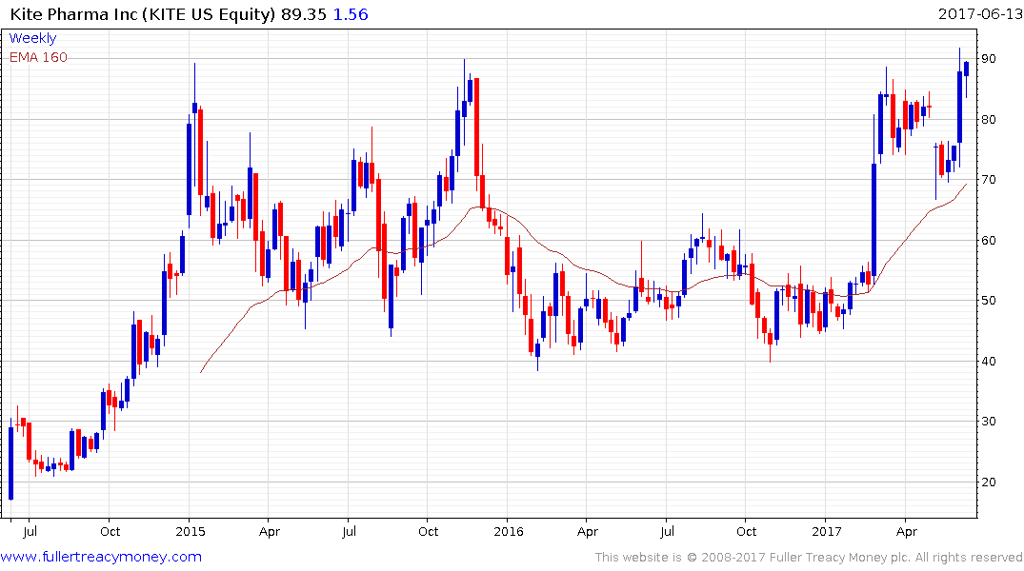The image size is (1024, 571).
Task: Click the chart date 2017-06-13
Action: [x=979, y=13]
